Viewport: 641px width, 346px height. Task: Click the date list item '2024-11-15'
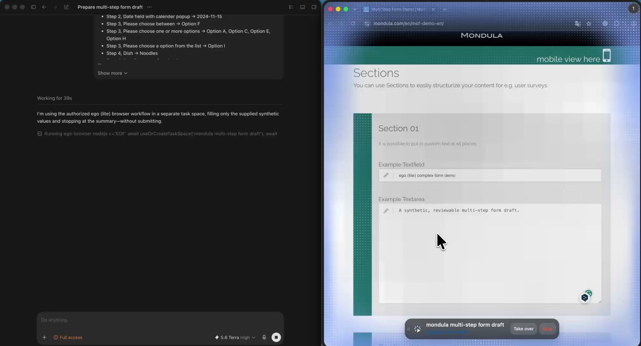(x=164, y=16)
